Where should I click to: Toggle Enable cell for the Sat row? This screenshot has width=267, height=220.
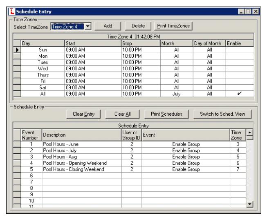click(240, 88)
